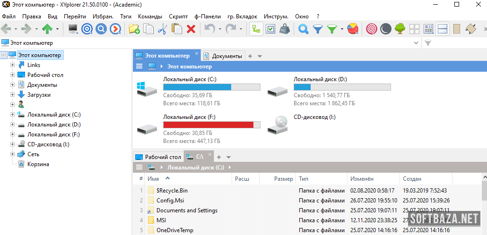This screenshot has height=235, width=487.
Task: Click the green tree icon in toolbar
Action: 400,29
